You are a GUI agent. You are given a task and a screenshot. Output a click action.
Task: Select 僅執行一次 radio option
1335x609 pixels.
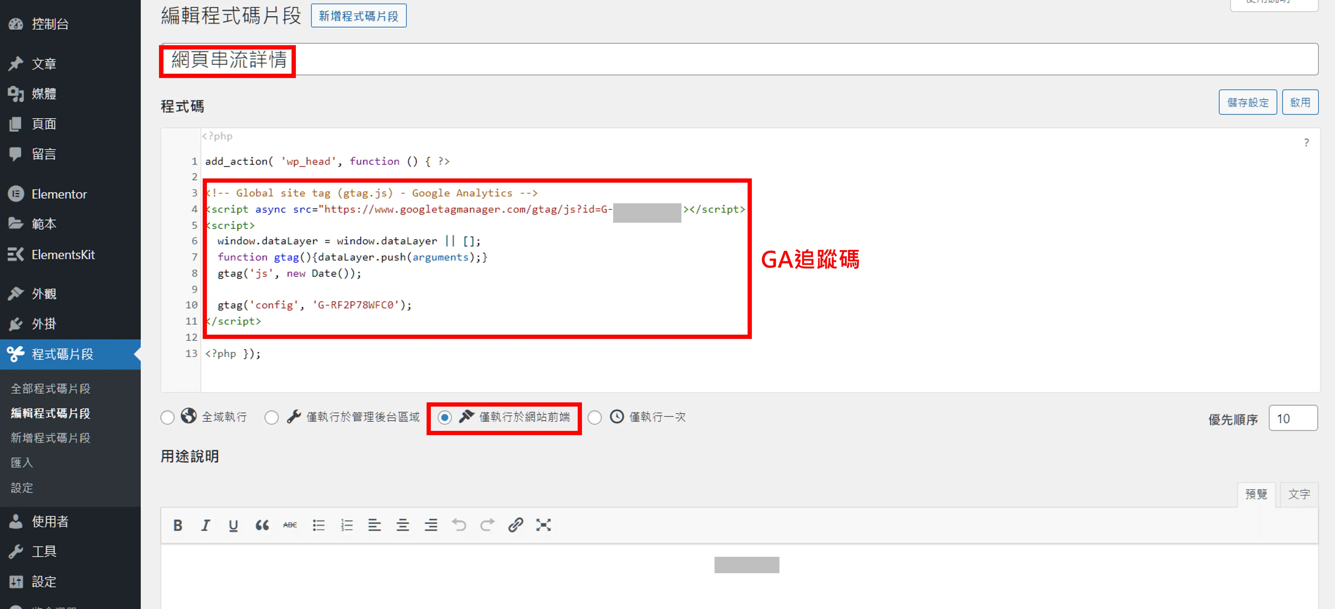(x=594, y=417)
